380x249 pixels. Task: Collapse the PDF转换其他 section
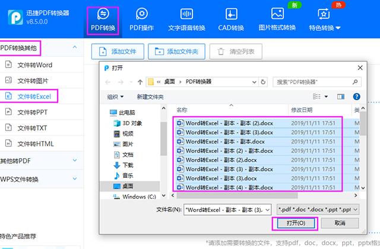[x=75, y=47]
